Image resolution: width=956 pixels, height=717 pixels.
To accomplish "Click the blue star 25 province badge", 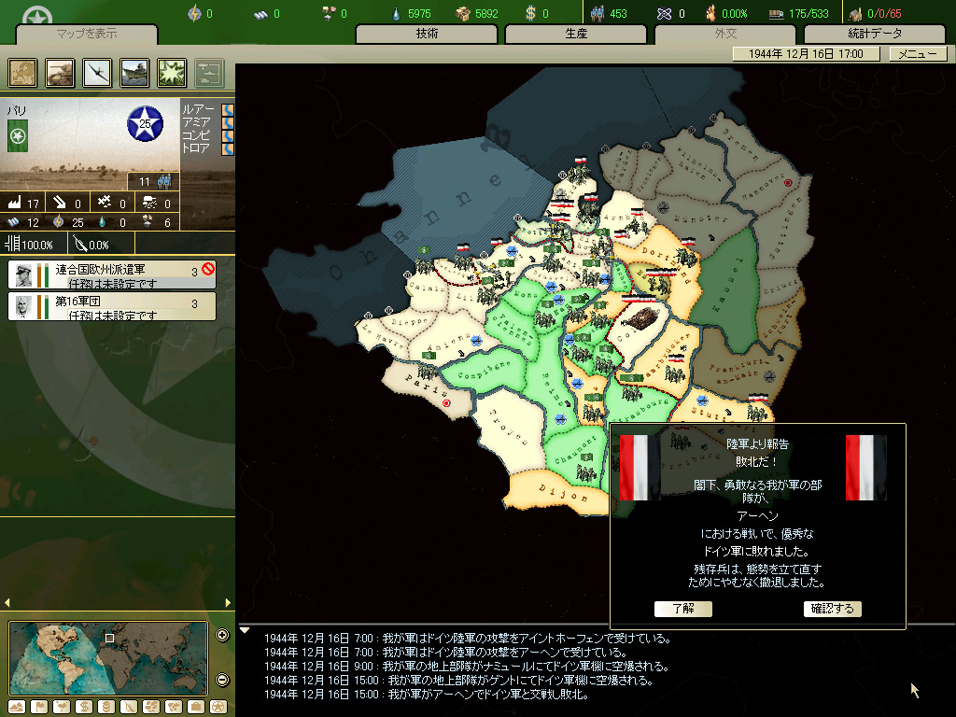I will click(145, 123).
